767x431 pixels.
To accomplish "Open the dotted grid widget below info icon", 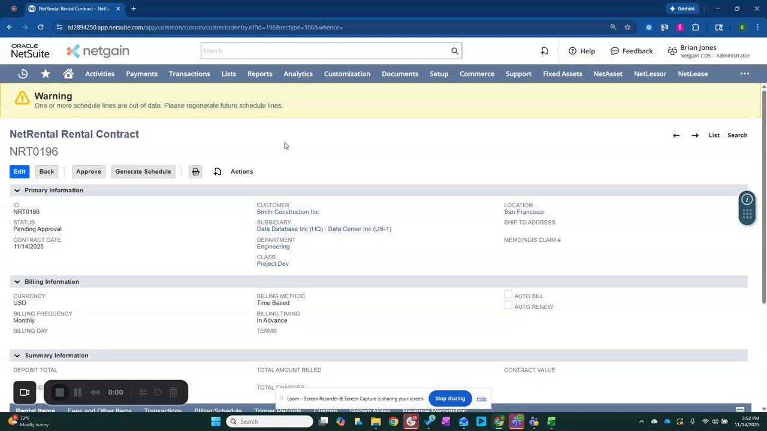I will 747,215.
